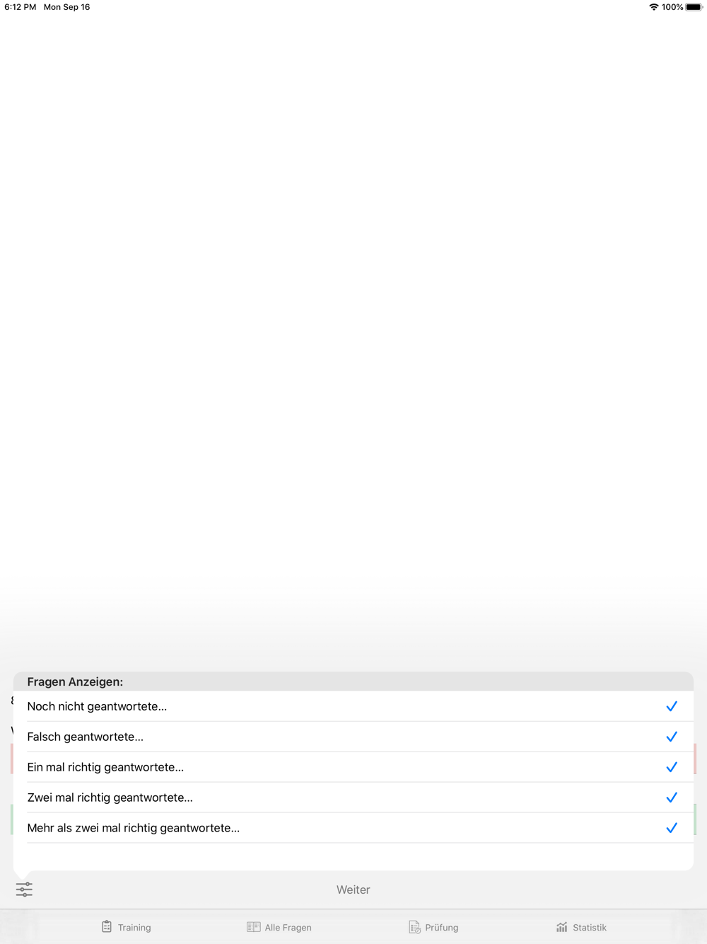The height and width of the screenshot is (944, 707).
Task: Check the battery status icon
Action: (694, 7)
